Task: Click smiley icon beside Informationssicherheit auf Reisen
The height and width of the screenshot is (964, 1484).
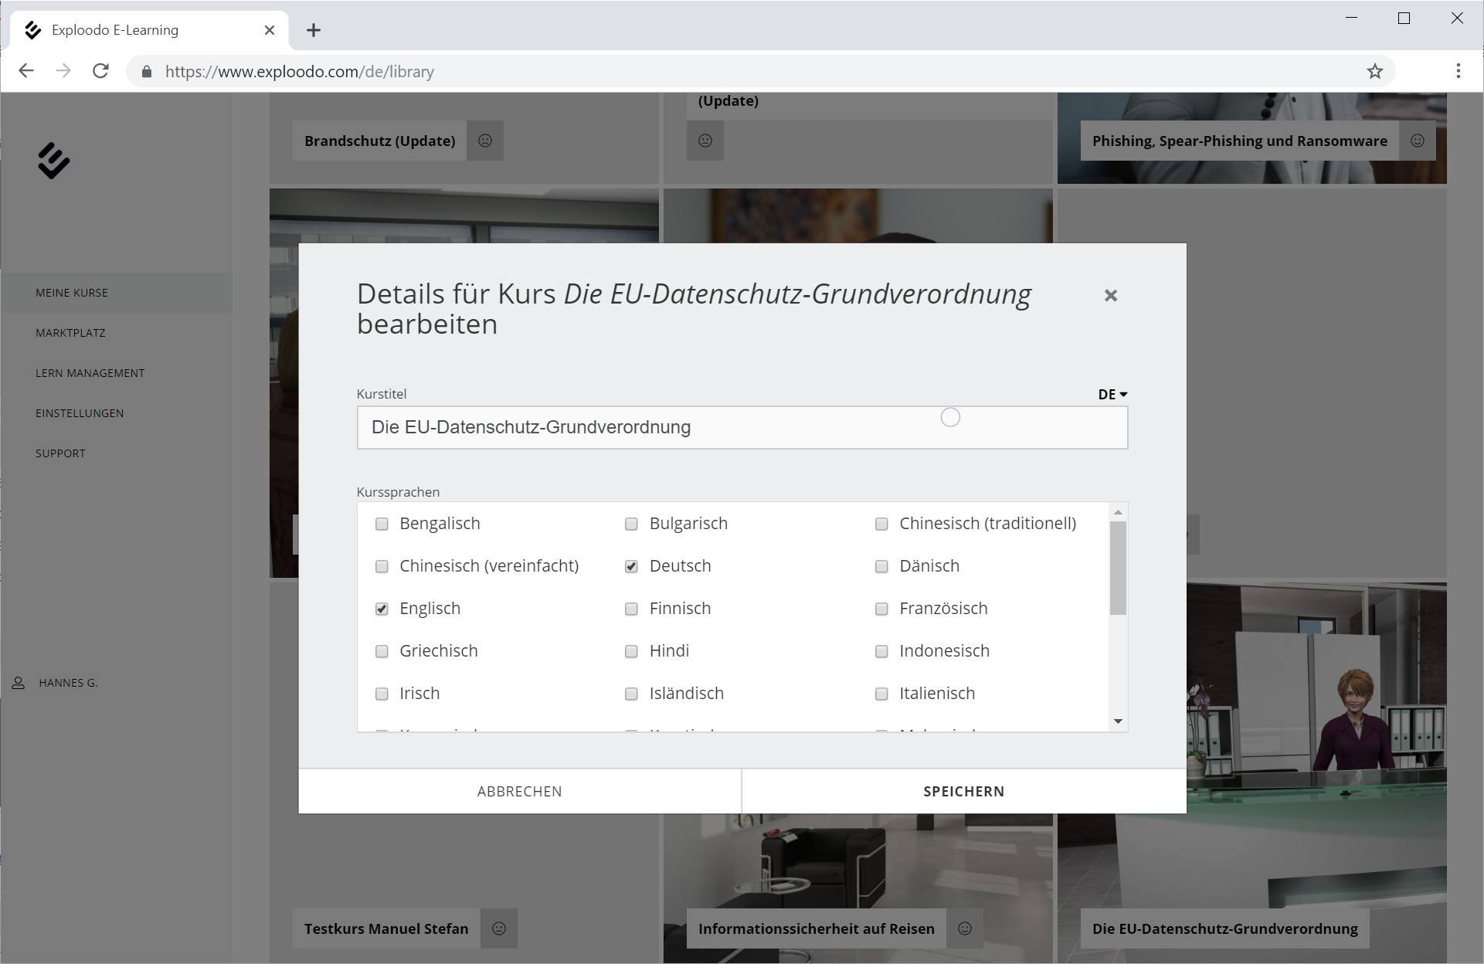Action: click(x=965, y=928)
